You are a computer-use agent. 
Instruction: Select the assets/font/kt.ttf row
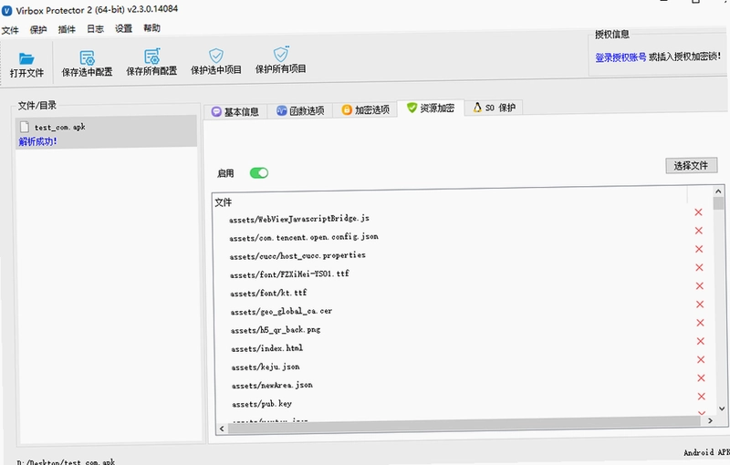[x=268, y=293]
